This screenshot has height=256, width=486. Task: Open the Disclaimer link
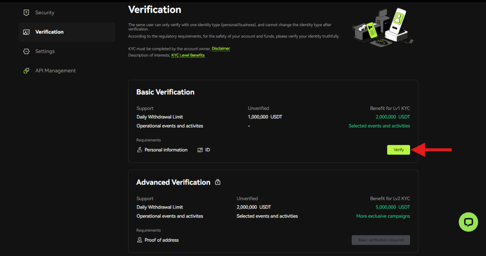pyautogui.click(x=221, y=49)
